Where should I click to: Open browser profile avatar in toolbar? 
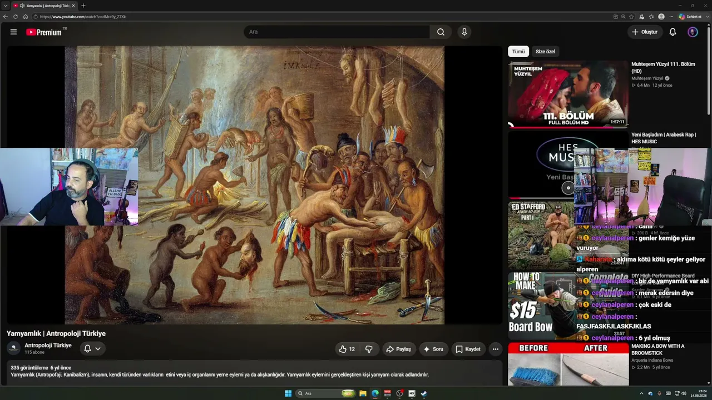pyautogui.click(x=661, y=17)
